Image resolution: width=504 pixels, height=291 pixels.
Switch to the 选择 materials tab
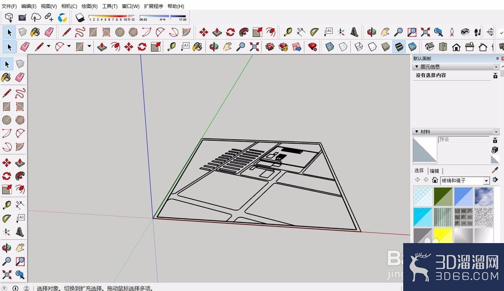419,170
